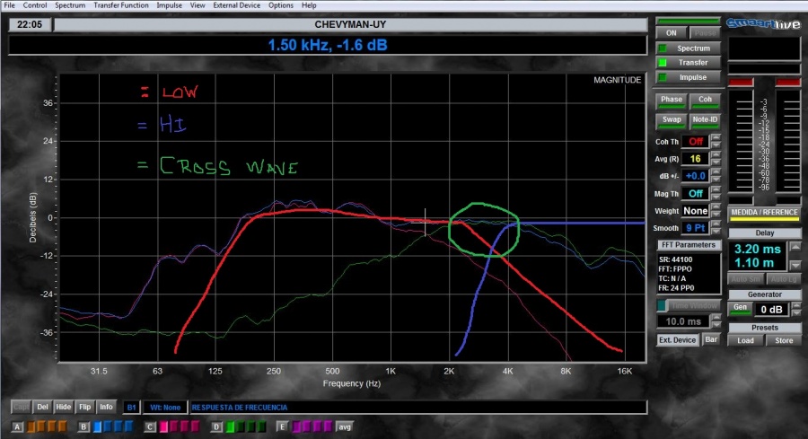The image size is (808, 439).
Task: Expand the Weight None selector arrows
Action: [716, 211]
